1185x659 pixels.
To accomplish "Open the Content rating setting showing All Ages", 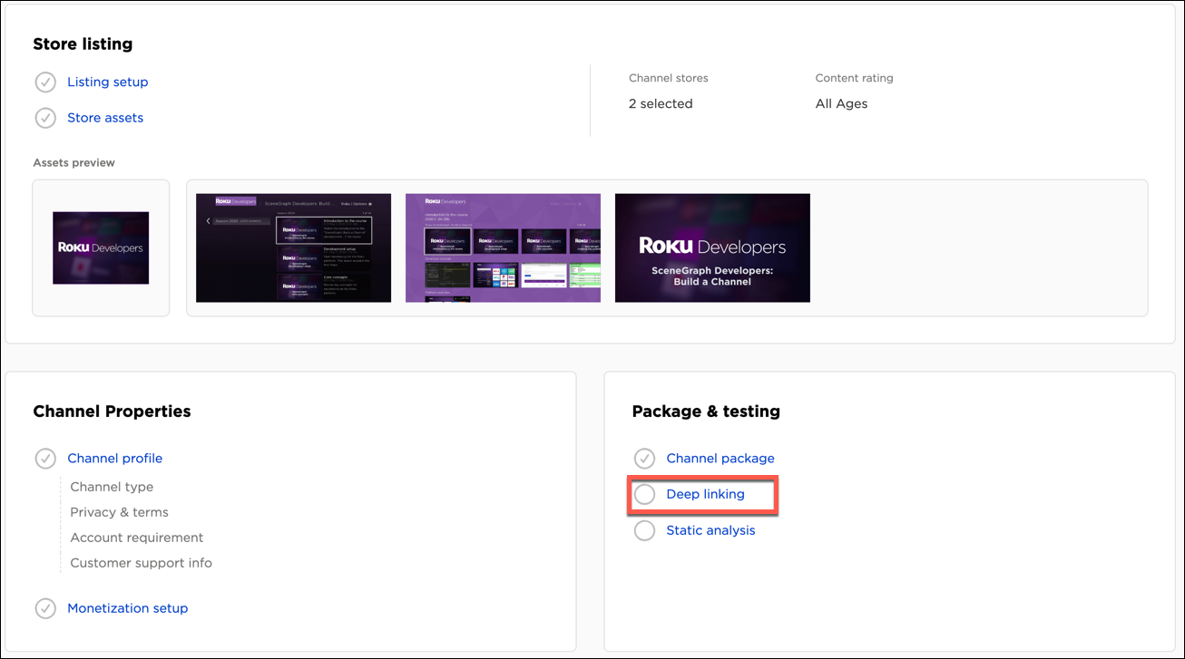I will coord(841,103).
